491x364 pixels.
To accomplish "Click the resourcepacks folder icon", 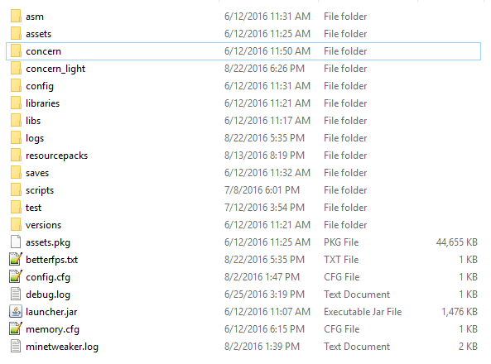I will click(x=16, y=155).
